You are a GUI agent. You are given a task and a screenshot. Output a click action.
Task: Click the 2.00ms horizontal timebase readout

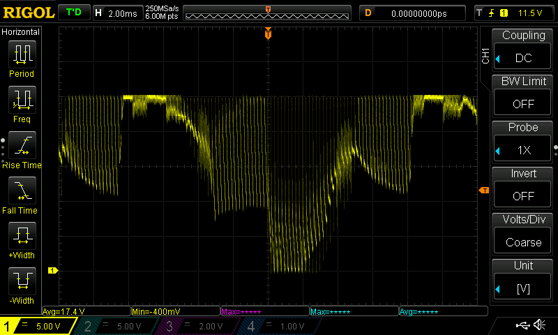(x=117, y=13)
